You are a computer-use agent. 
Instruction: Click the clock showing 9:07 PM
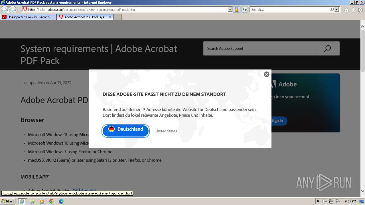tap(350, 201)
